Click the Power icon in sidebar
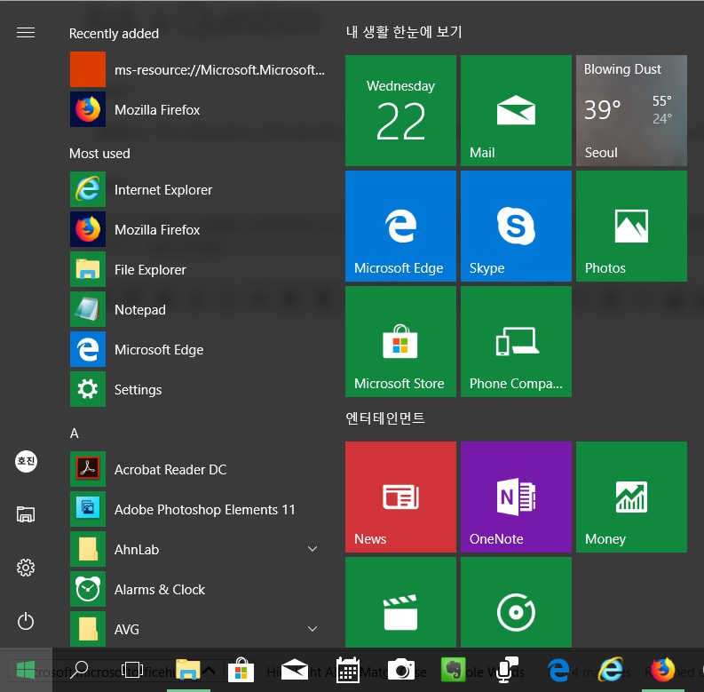The height and width of the screenshot is (692, 704). coord(26,622)
